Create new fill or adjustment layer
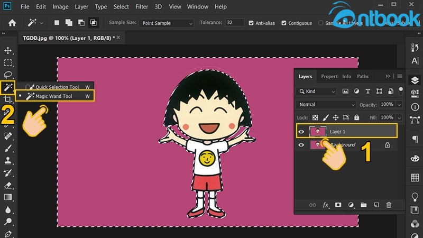The image size is (423, 238). 351,205
